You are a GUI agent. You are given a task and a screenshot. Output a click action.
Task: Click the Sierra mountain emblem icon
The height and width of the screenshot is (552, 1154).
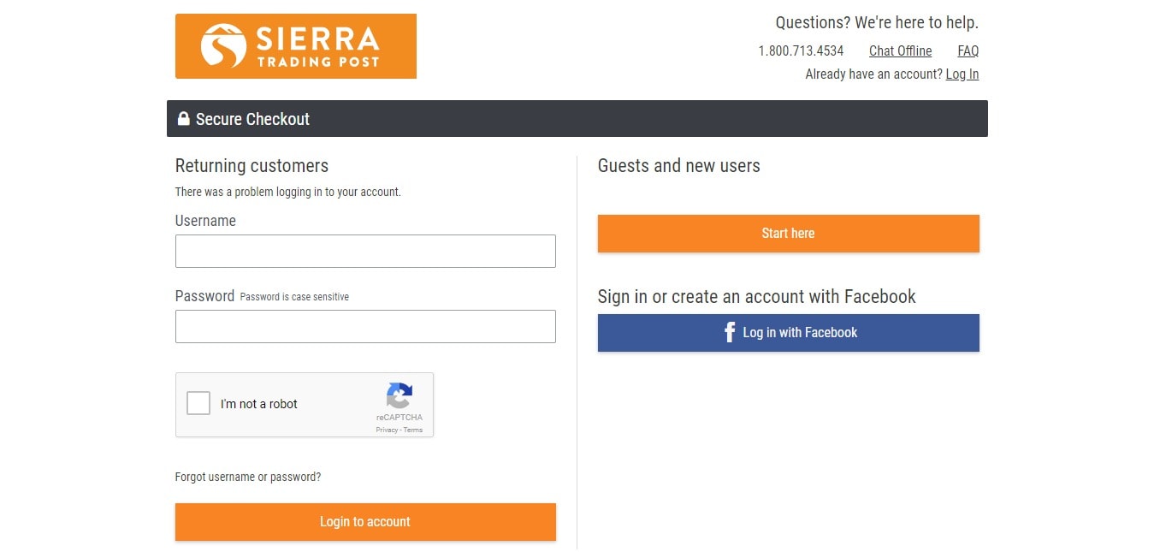[x=223, y=46]
